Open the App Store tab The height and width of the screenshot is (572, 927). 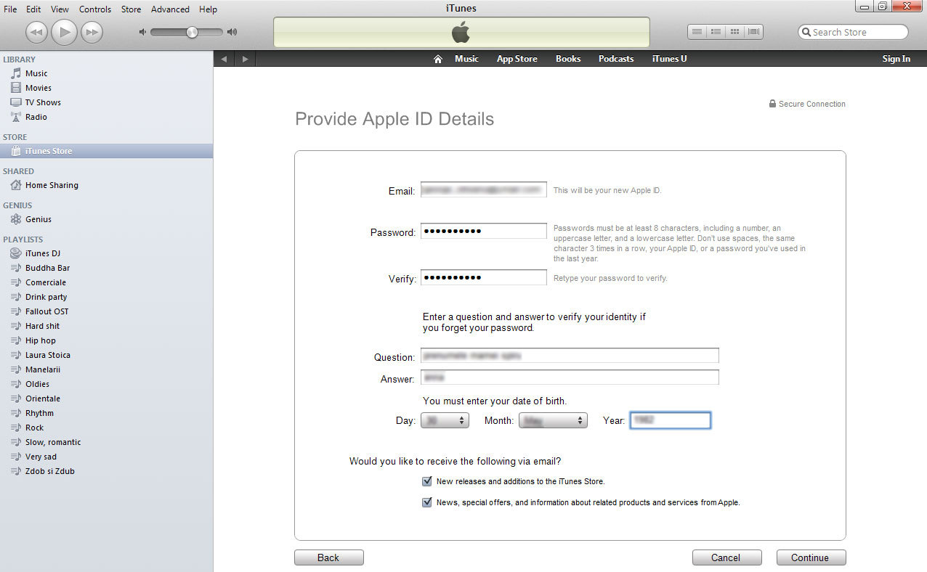(x=517, y=59)
